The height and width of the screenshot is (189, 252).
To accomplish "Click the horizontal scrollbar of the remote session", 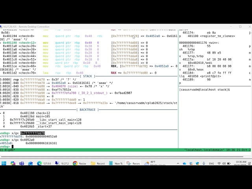I will (x=122, y=156).
